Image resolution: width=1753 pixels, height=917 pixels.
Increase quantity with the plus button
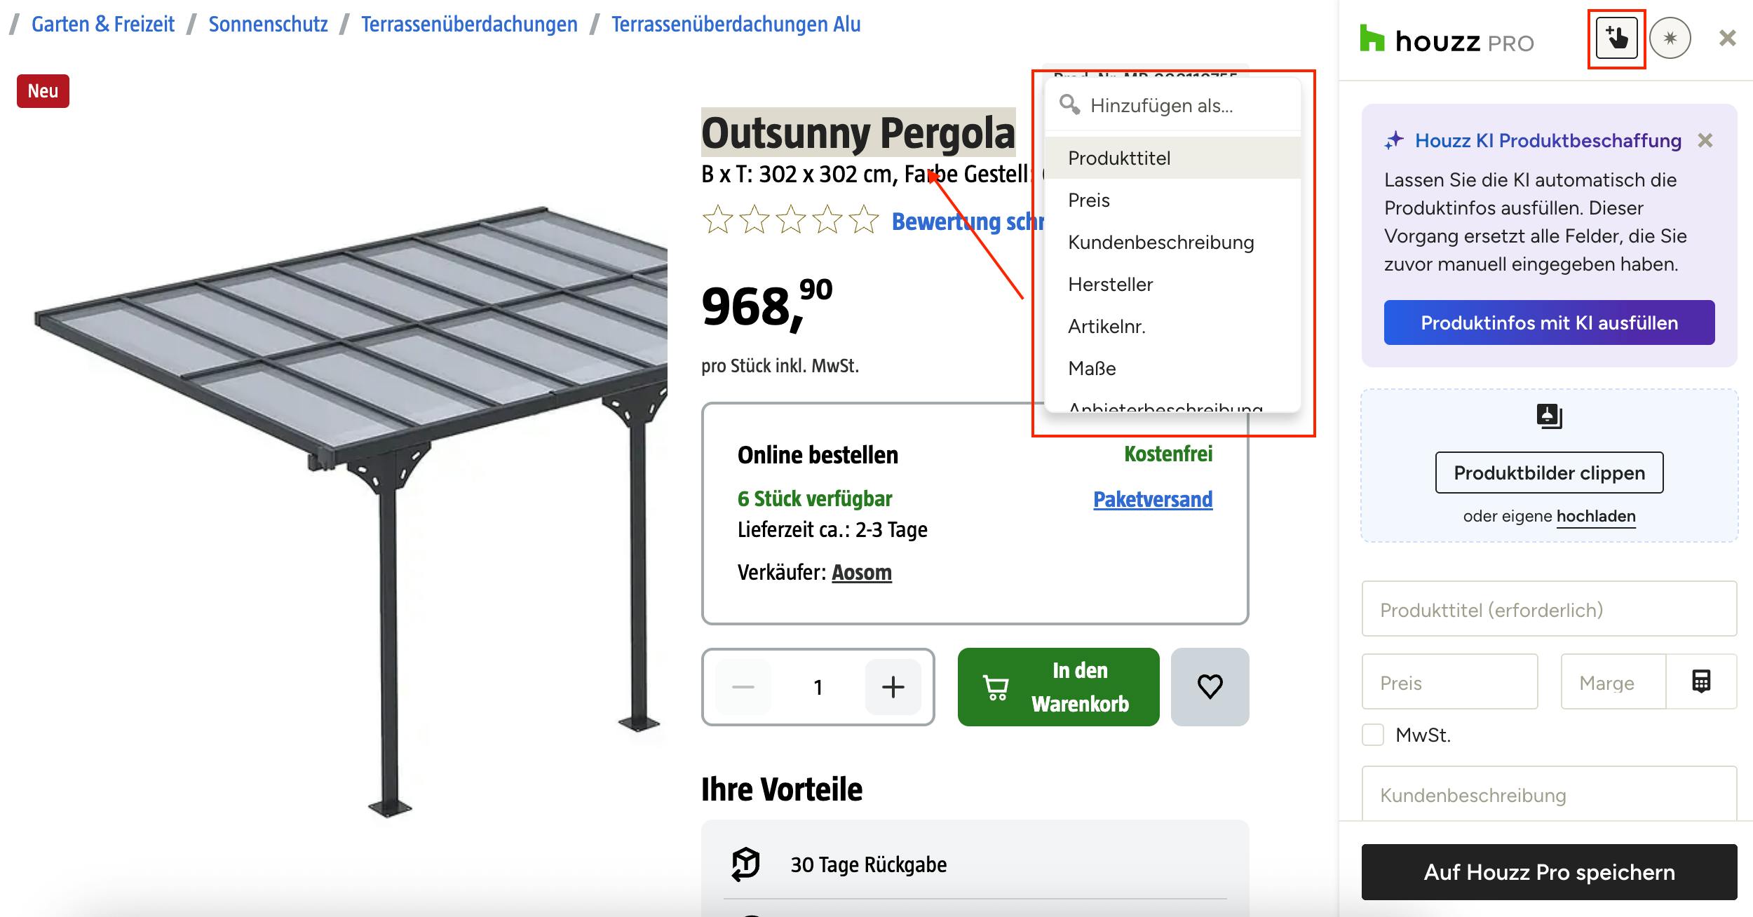893,687
